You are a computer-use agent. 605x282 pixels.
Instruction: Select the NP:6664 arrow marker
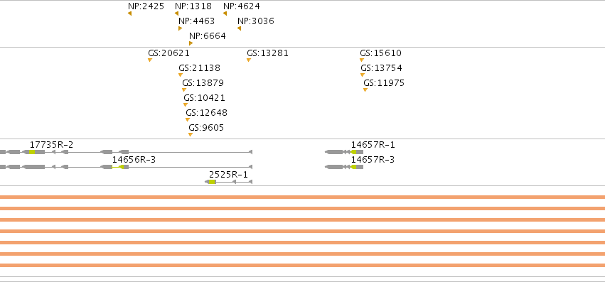click(191, 43)
